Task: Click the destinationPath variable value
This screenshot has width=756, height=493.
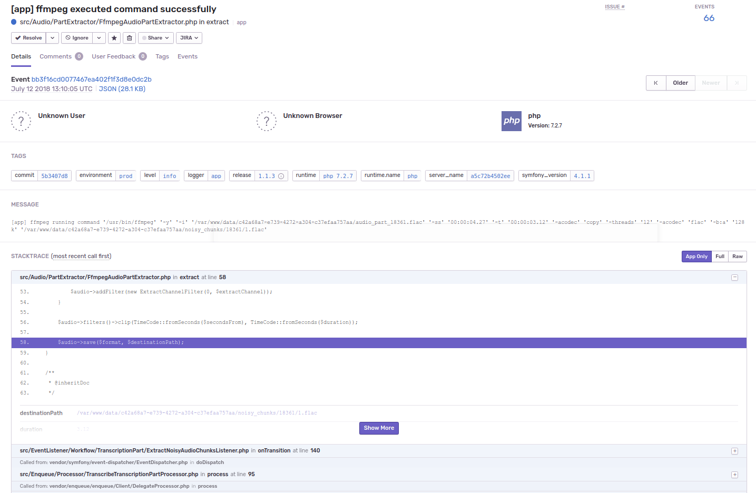Action: click(197, 413)
